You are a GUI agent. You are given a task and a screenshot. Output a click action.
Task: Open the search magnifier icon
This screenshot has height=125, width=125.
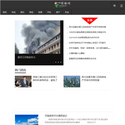[x=115, y=6]
